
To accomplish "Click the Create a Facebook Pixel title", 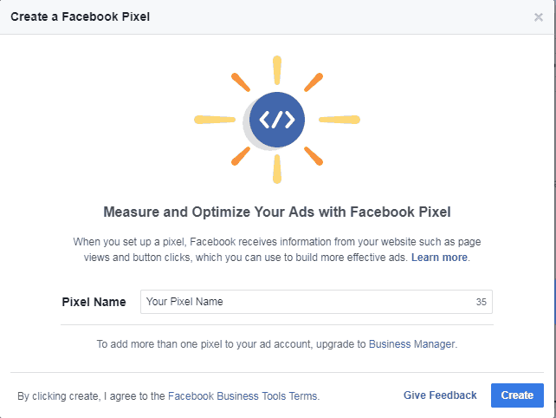I will [81, 16].
